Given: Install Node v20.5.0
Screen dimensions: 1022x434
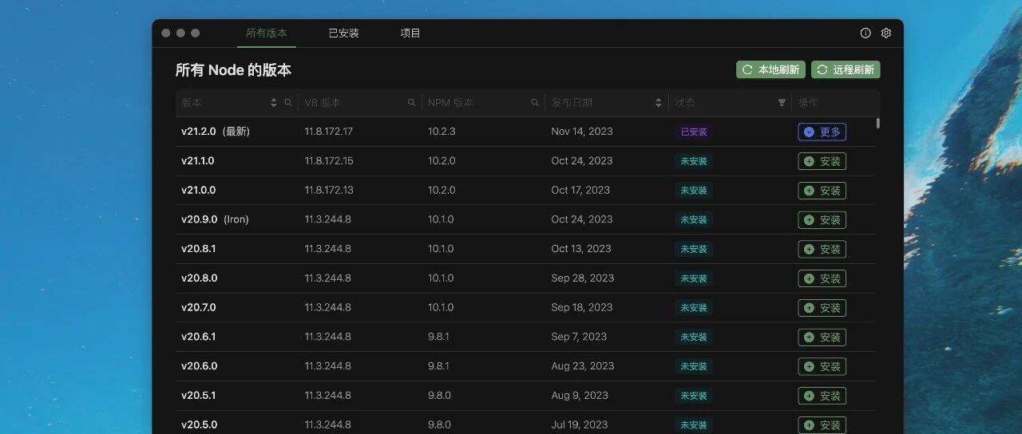Looking at the screenshot, I should 822,425.
